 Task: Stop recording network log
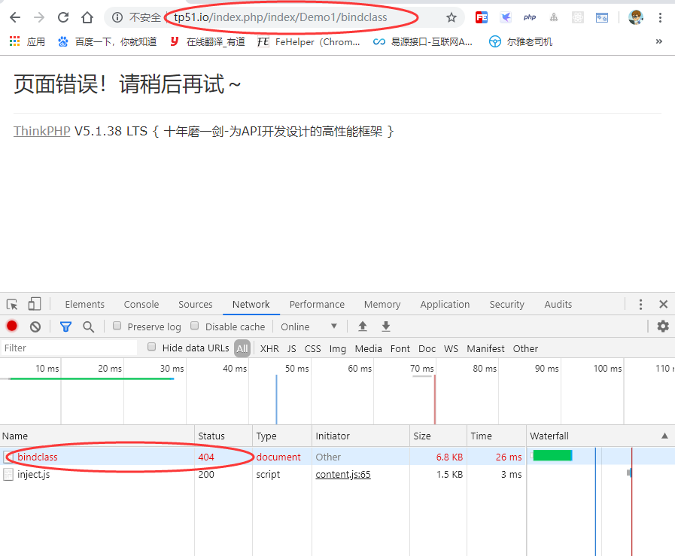coord(11,326)
